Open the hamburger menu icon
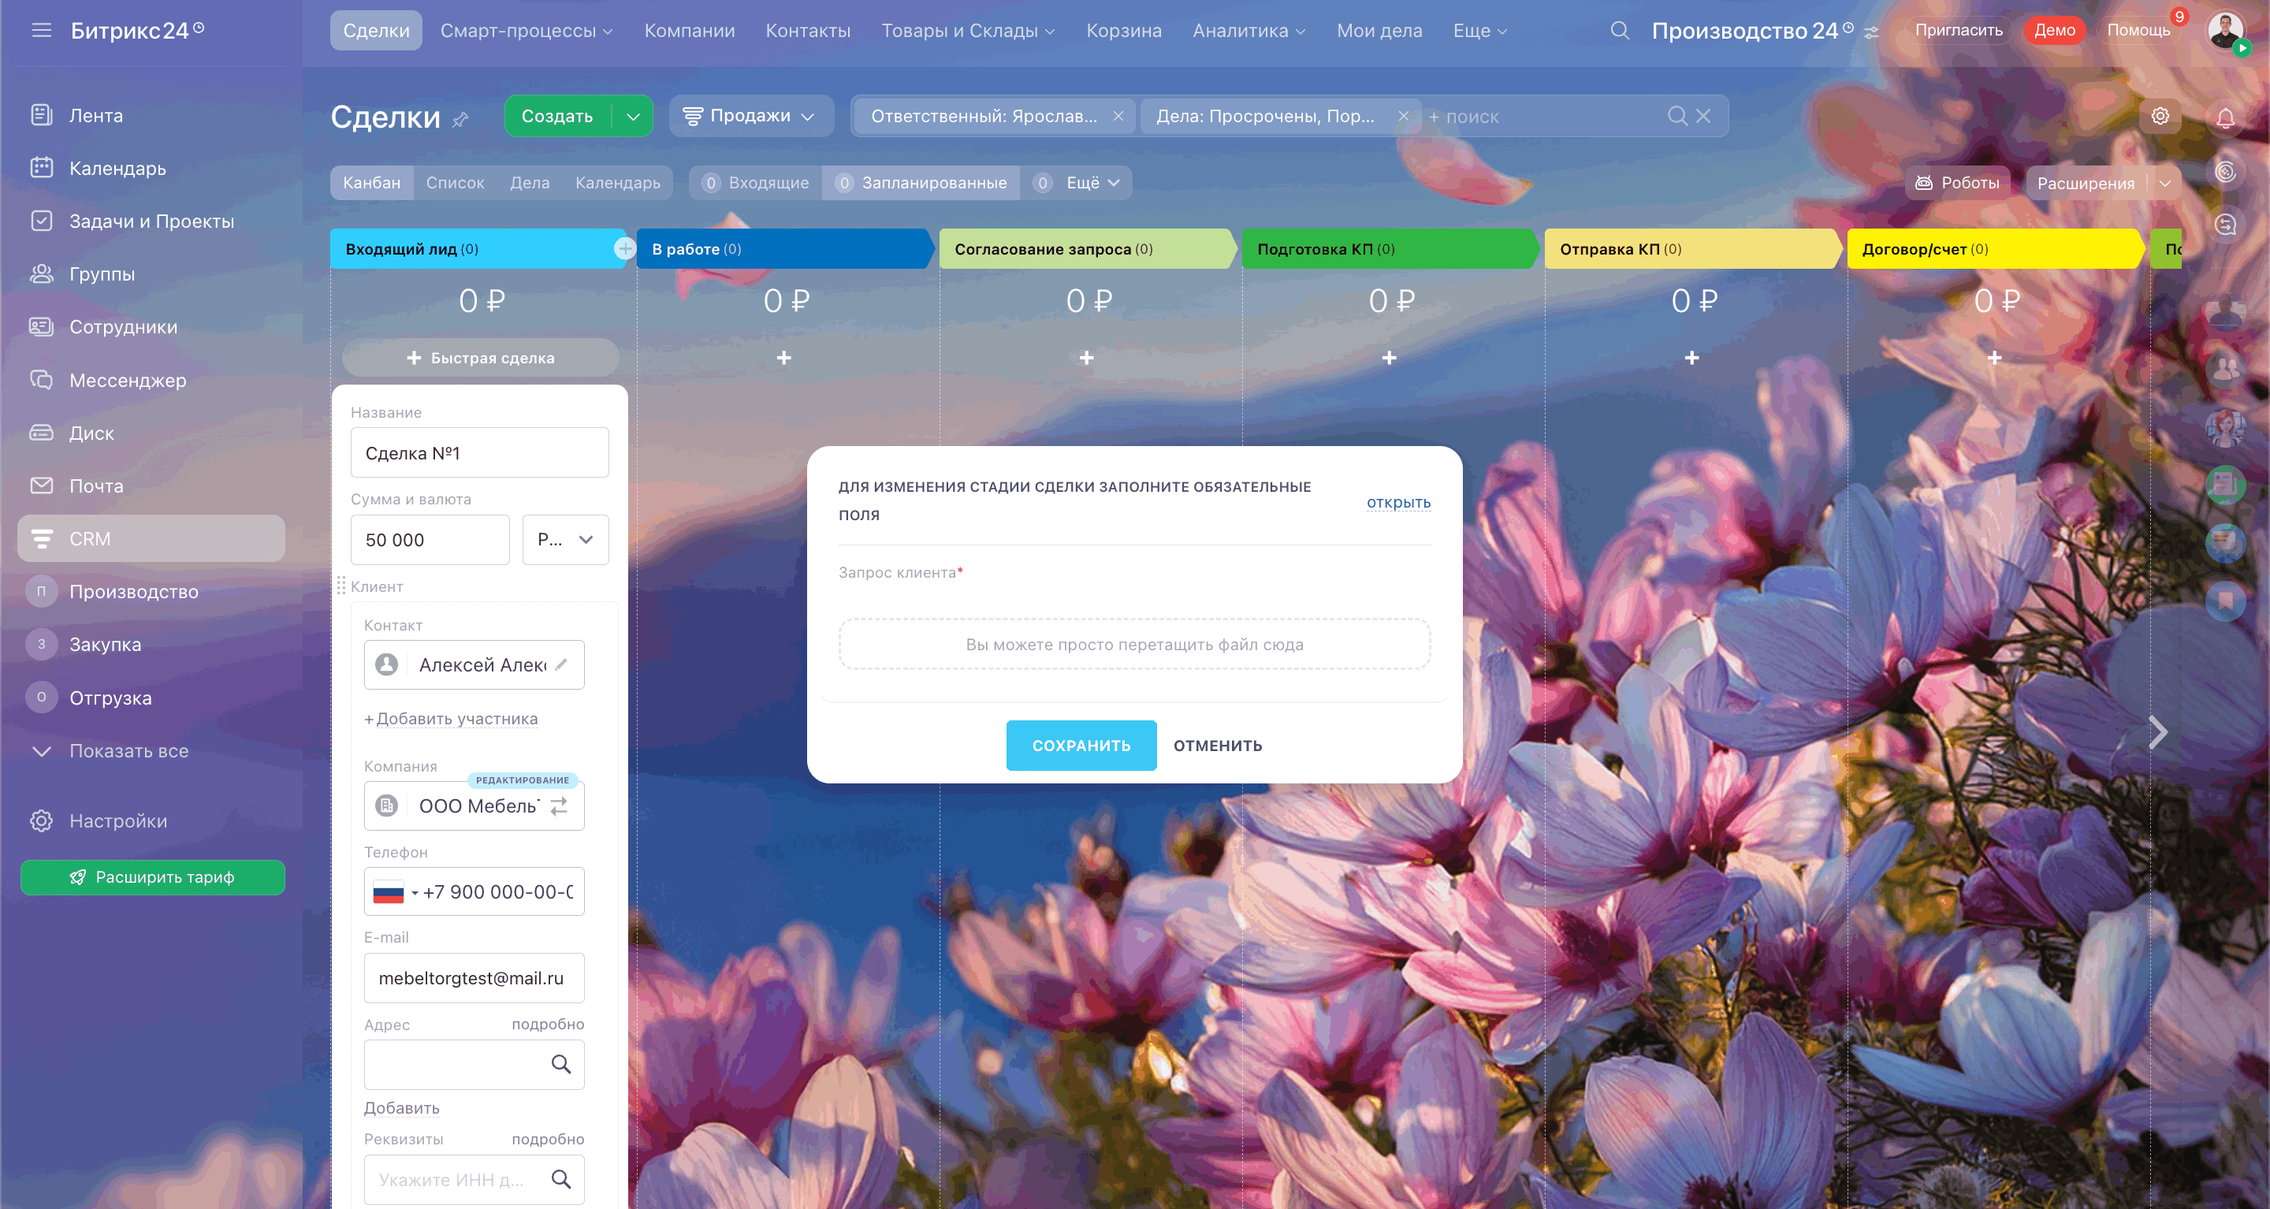The height and width of the screenshot is (1209, 2270). click(42, 31)
